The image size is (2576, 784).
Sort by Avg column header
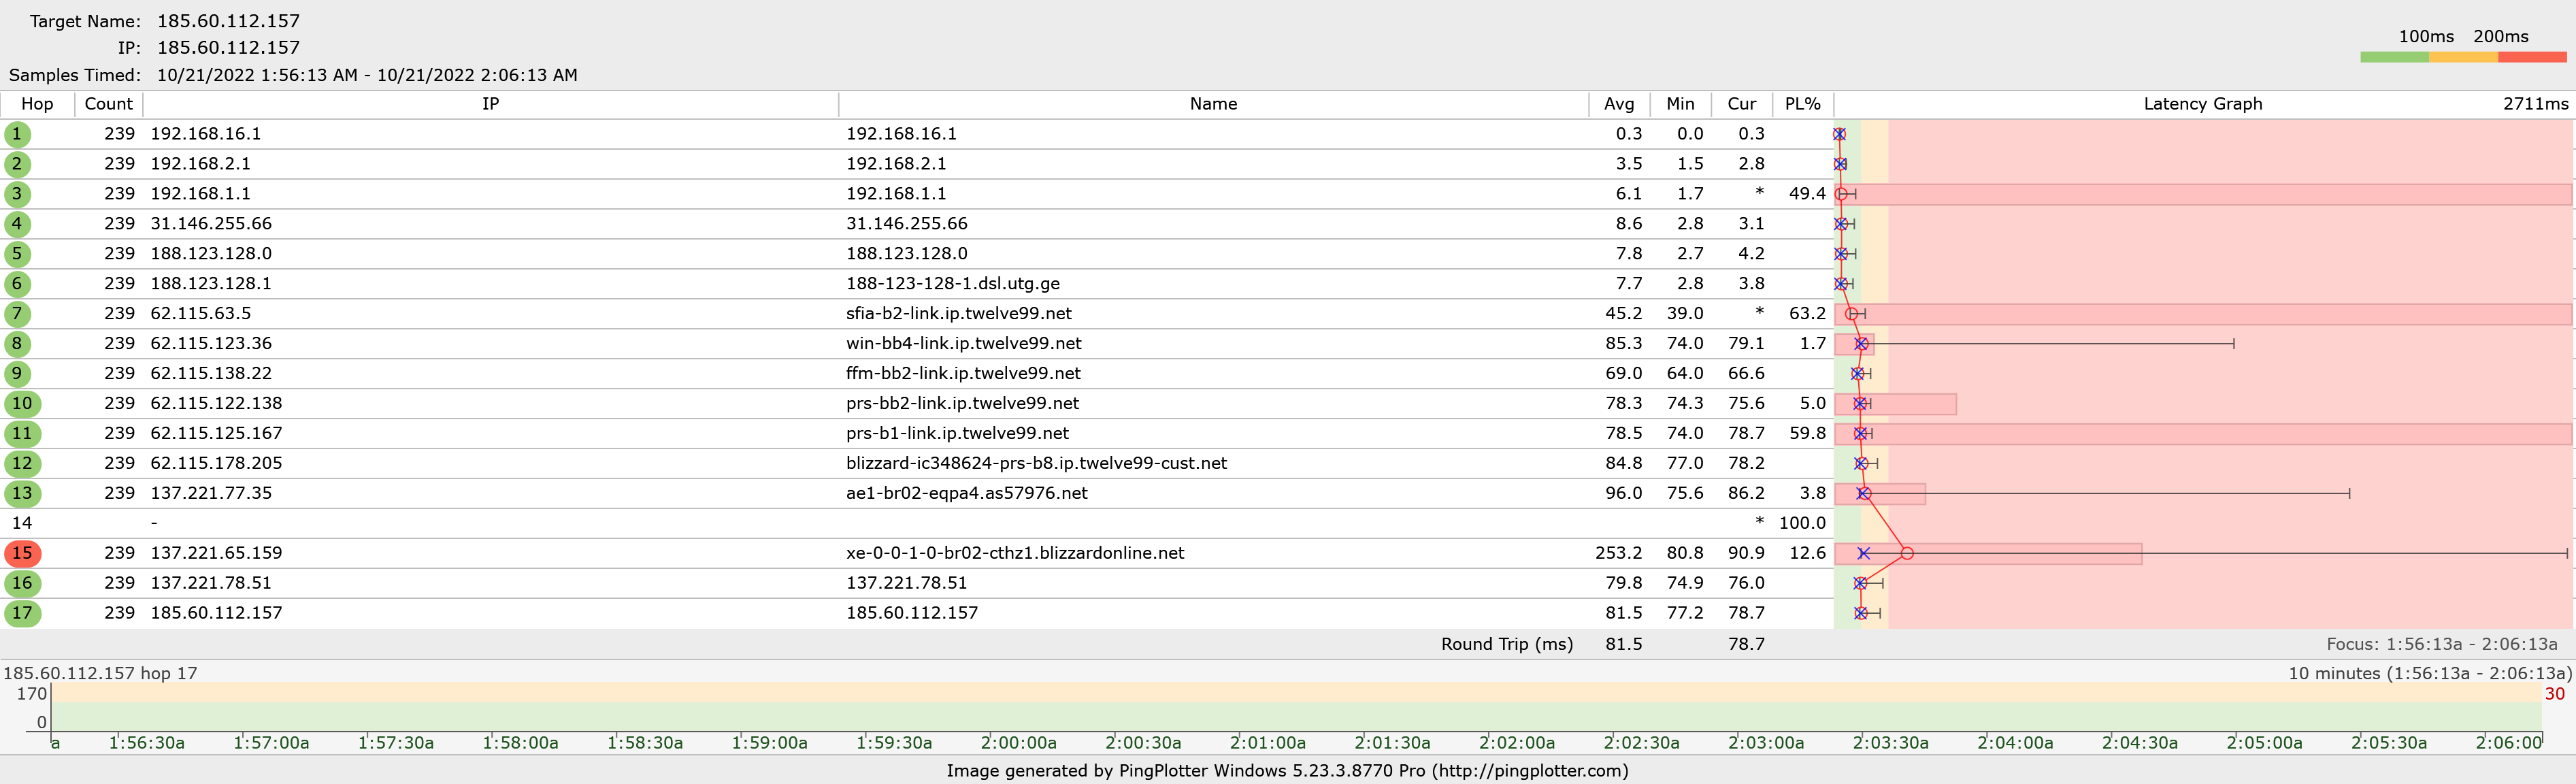pos(1619,104)
